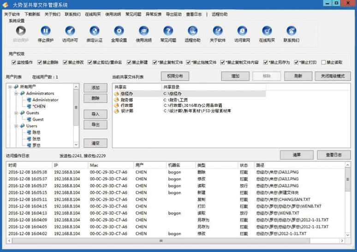
Task: Click the 权限分布 button
Action: (x=175, y=76)
